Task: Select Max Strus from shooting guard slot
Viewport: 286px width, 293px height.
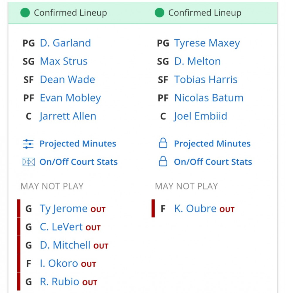Action: pos(64,61)
